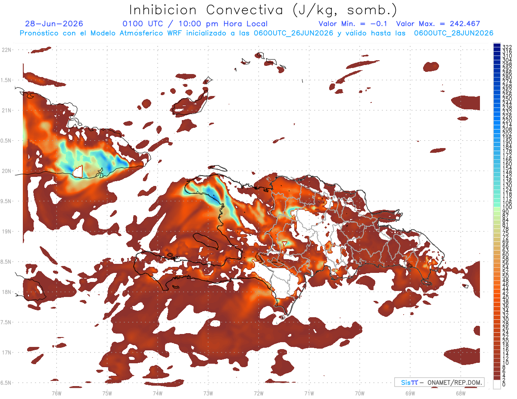
Task: Click the "50" colorbar value
Action: click(x=506, y=276)
